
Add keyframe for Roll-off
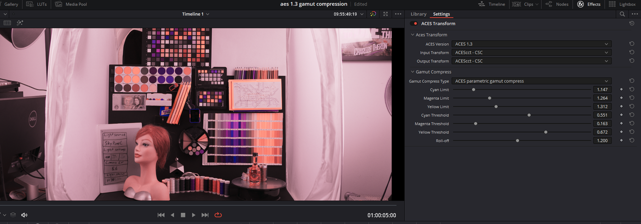pyautogui.click(x=621, y=140)
